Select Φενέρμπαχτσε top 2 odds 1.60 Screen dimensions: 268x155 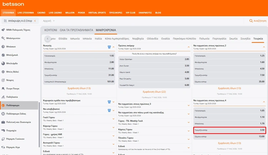point(229,62)
